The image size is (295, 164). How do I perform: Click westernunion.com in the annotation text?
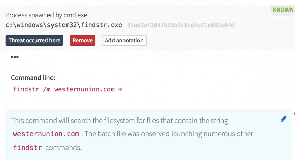click(46, 134)
